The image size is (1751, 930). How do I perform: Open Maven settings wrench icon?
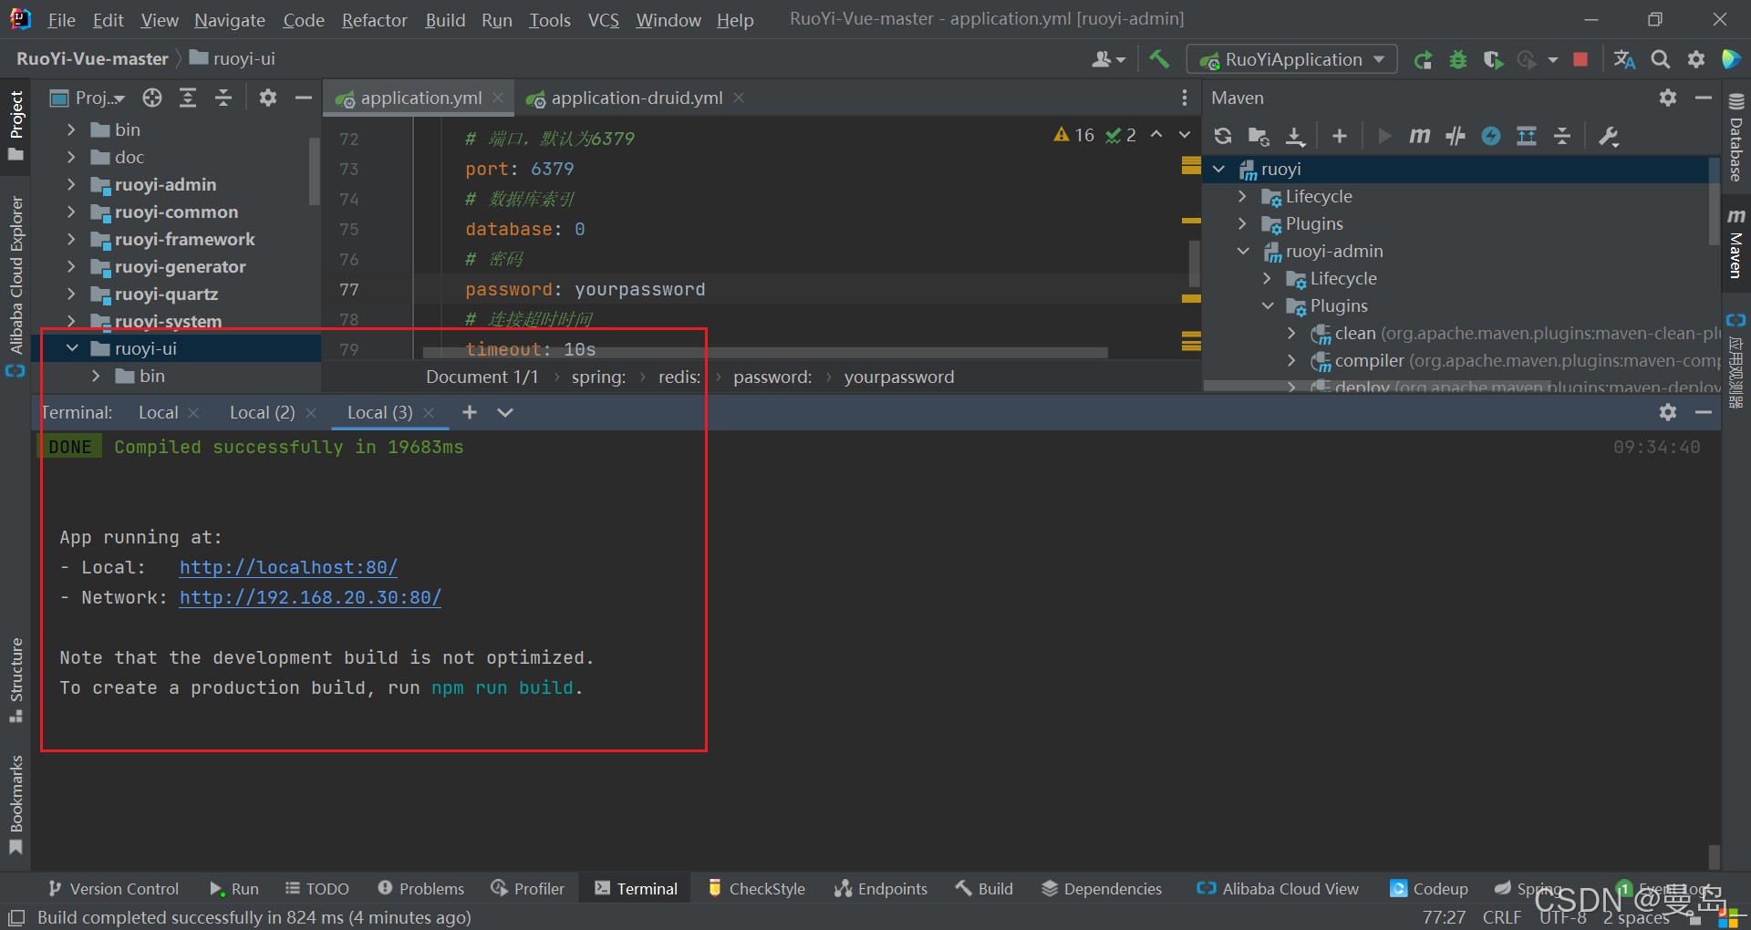pos(1609,136)
